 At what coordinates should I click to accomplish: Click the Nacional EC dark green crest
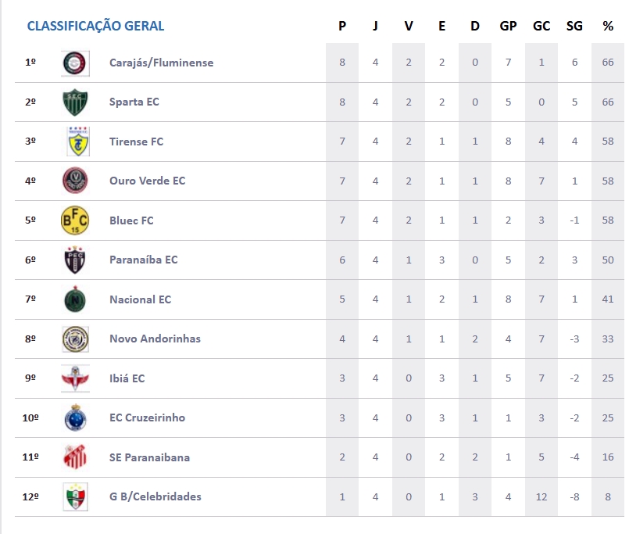tap(76, 299)
